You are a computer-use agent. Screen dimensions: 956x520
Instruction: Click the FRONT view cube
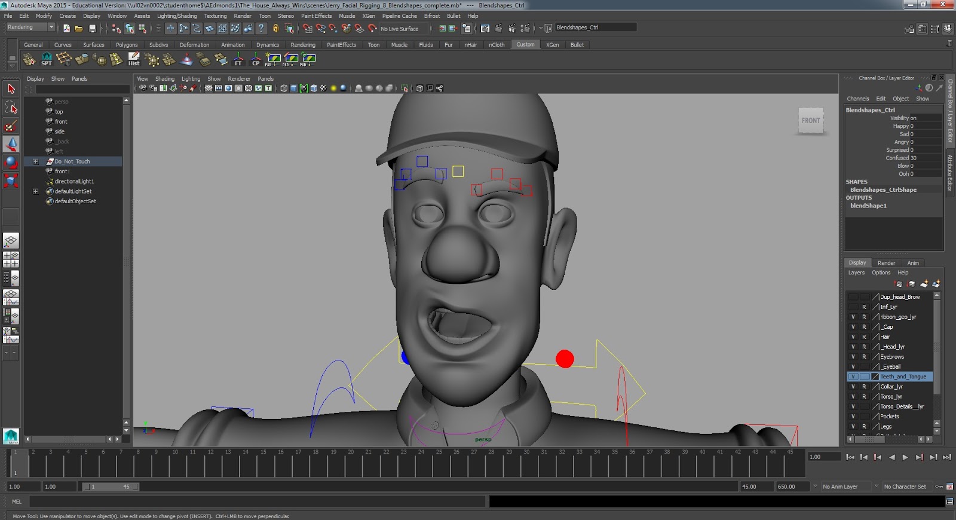pyautogui.click(x=811, y=121)
